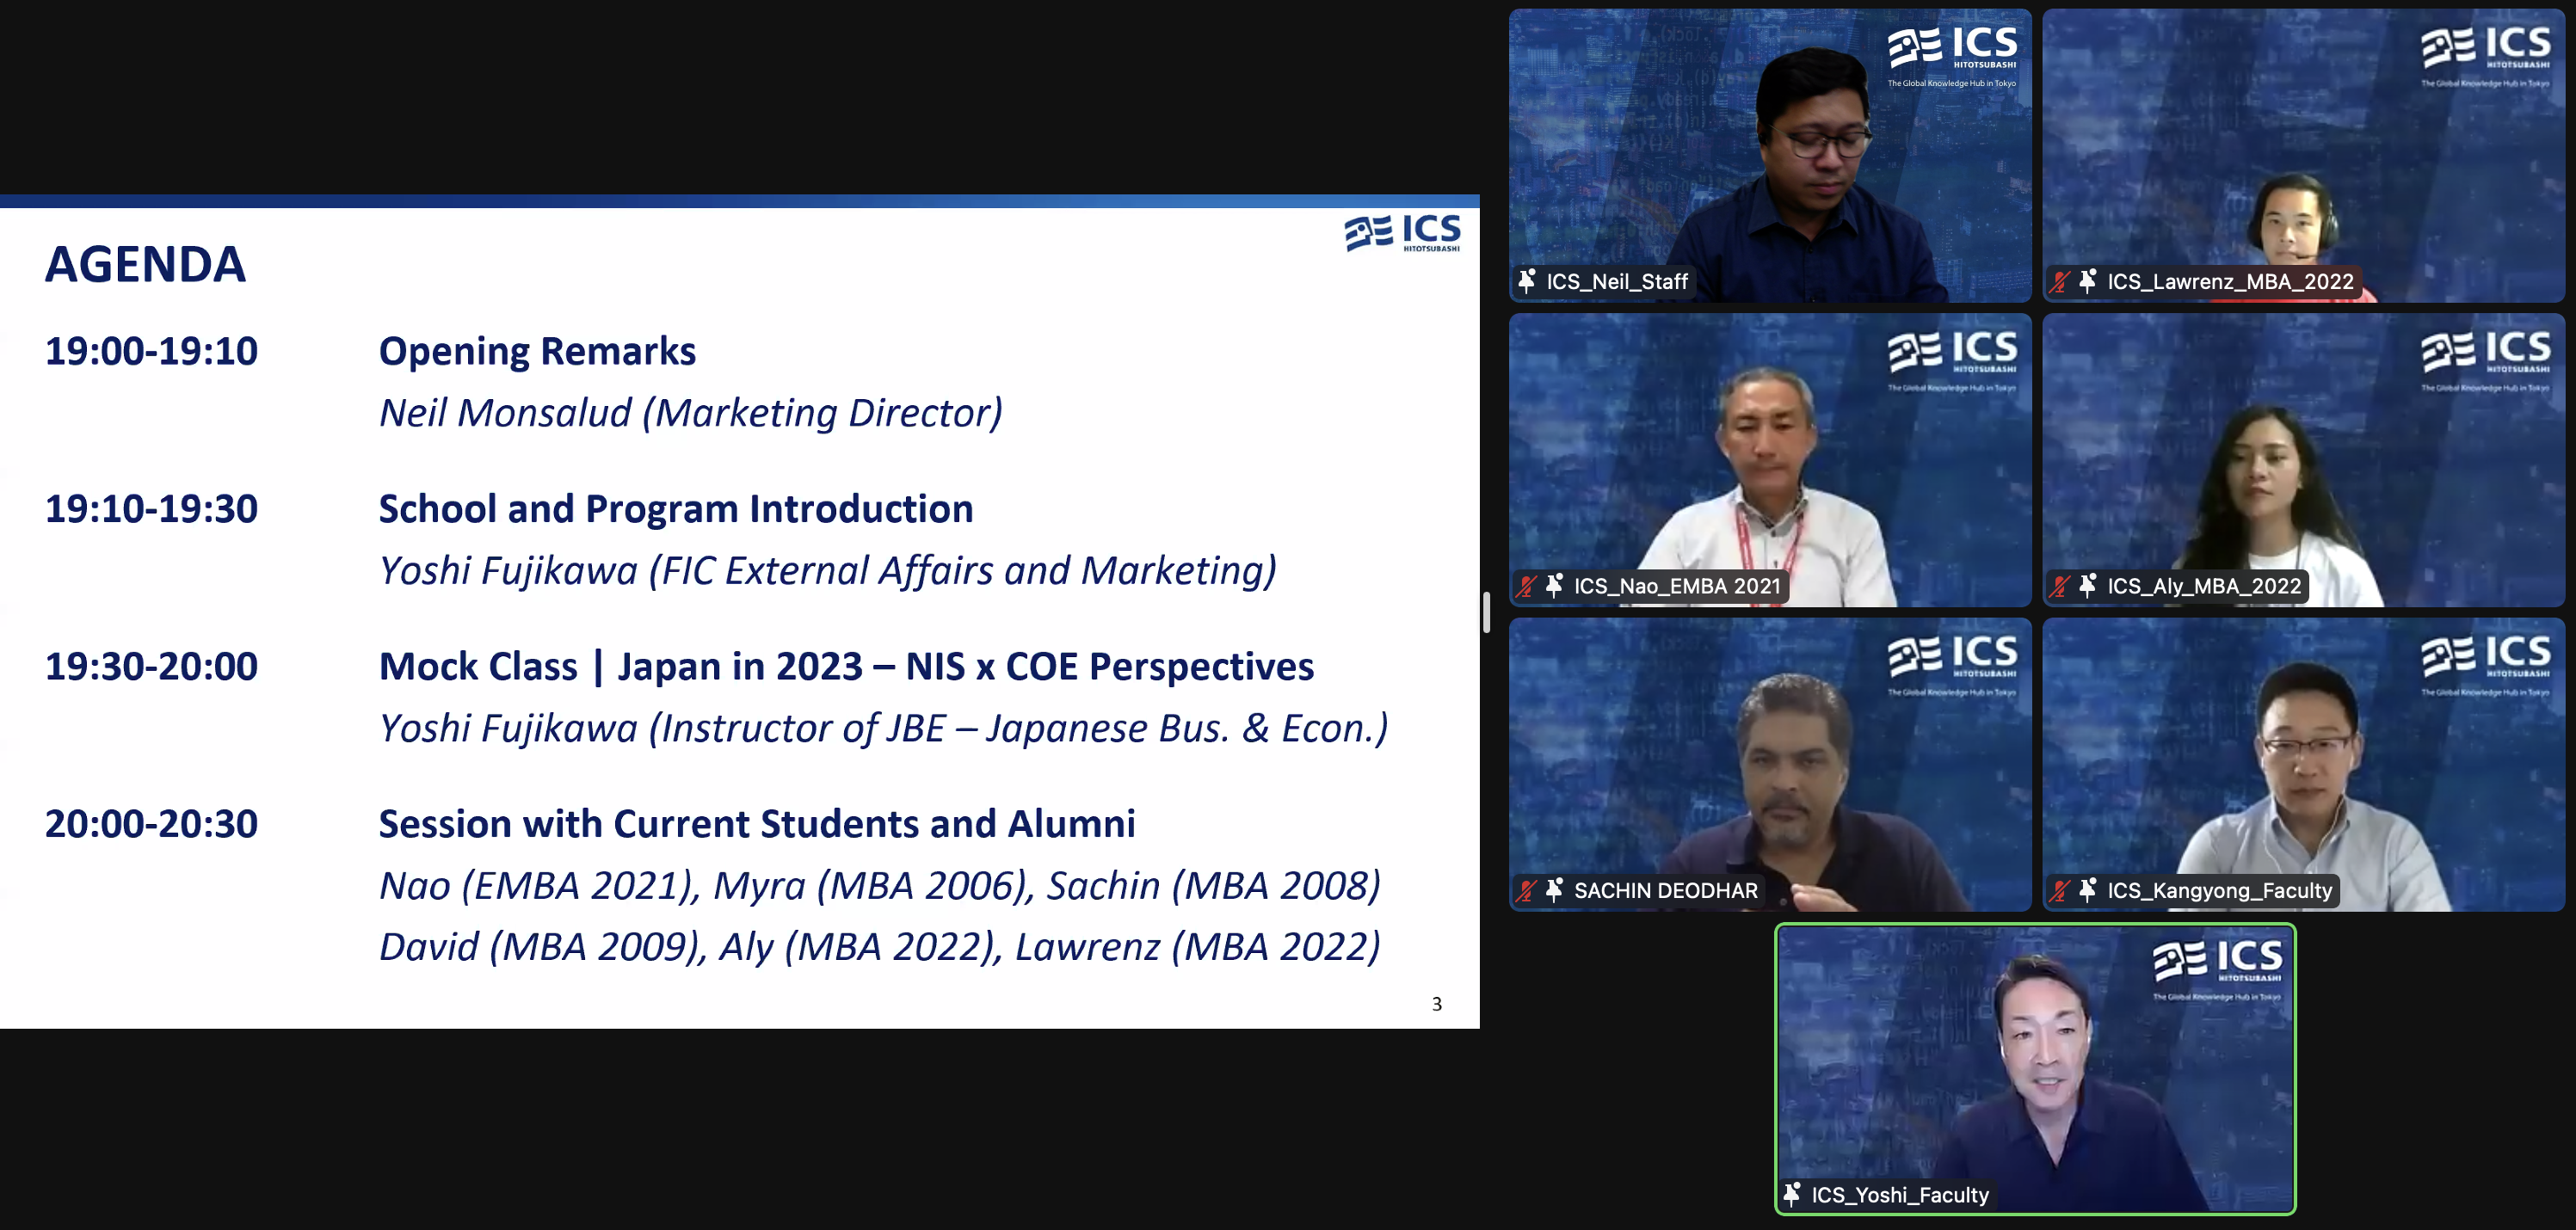Click muted microphone icon for ICS_Lawrenz_MBA_2022

coord(2059,282)
